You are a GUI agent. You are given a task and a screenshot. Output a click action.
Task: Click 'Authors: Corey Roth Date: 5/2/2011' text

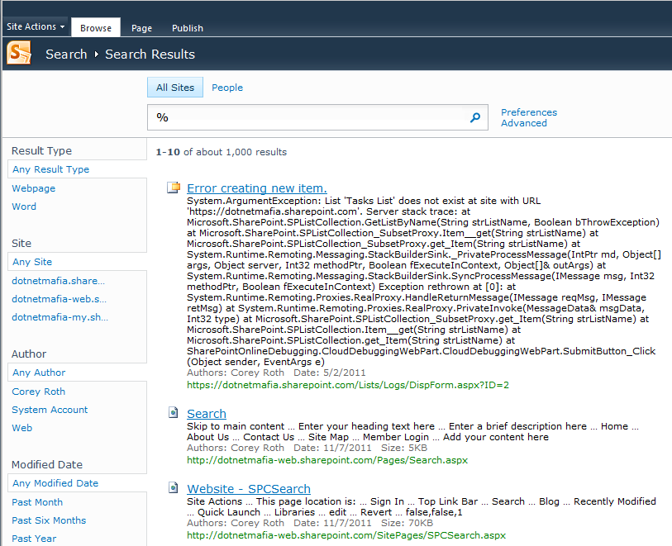pos(276,373)
